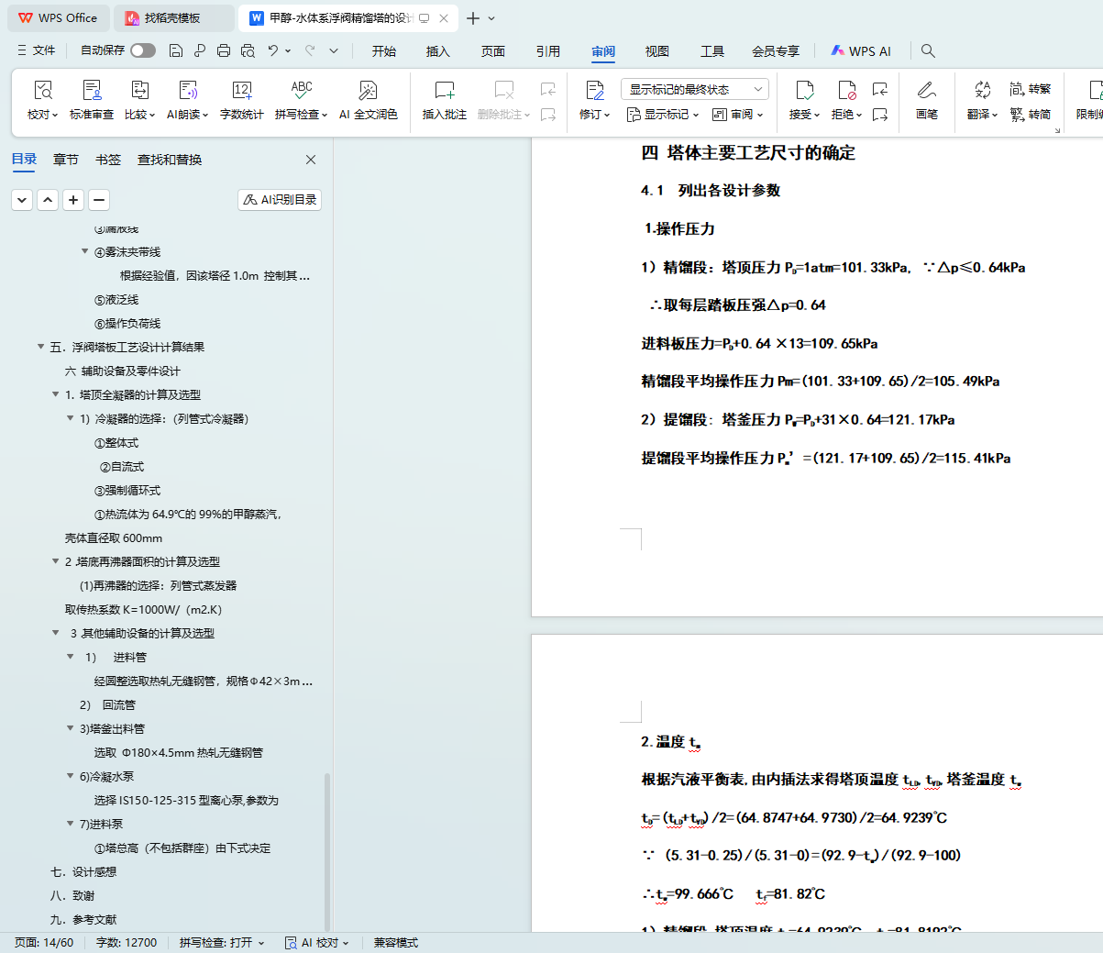Collapse the 2 塔底再沸器面积的计算及选型 node
Viewport: 1103px width, 953px height.
pyautogui.click(x=56, y=561)
